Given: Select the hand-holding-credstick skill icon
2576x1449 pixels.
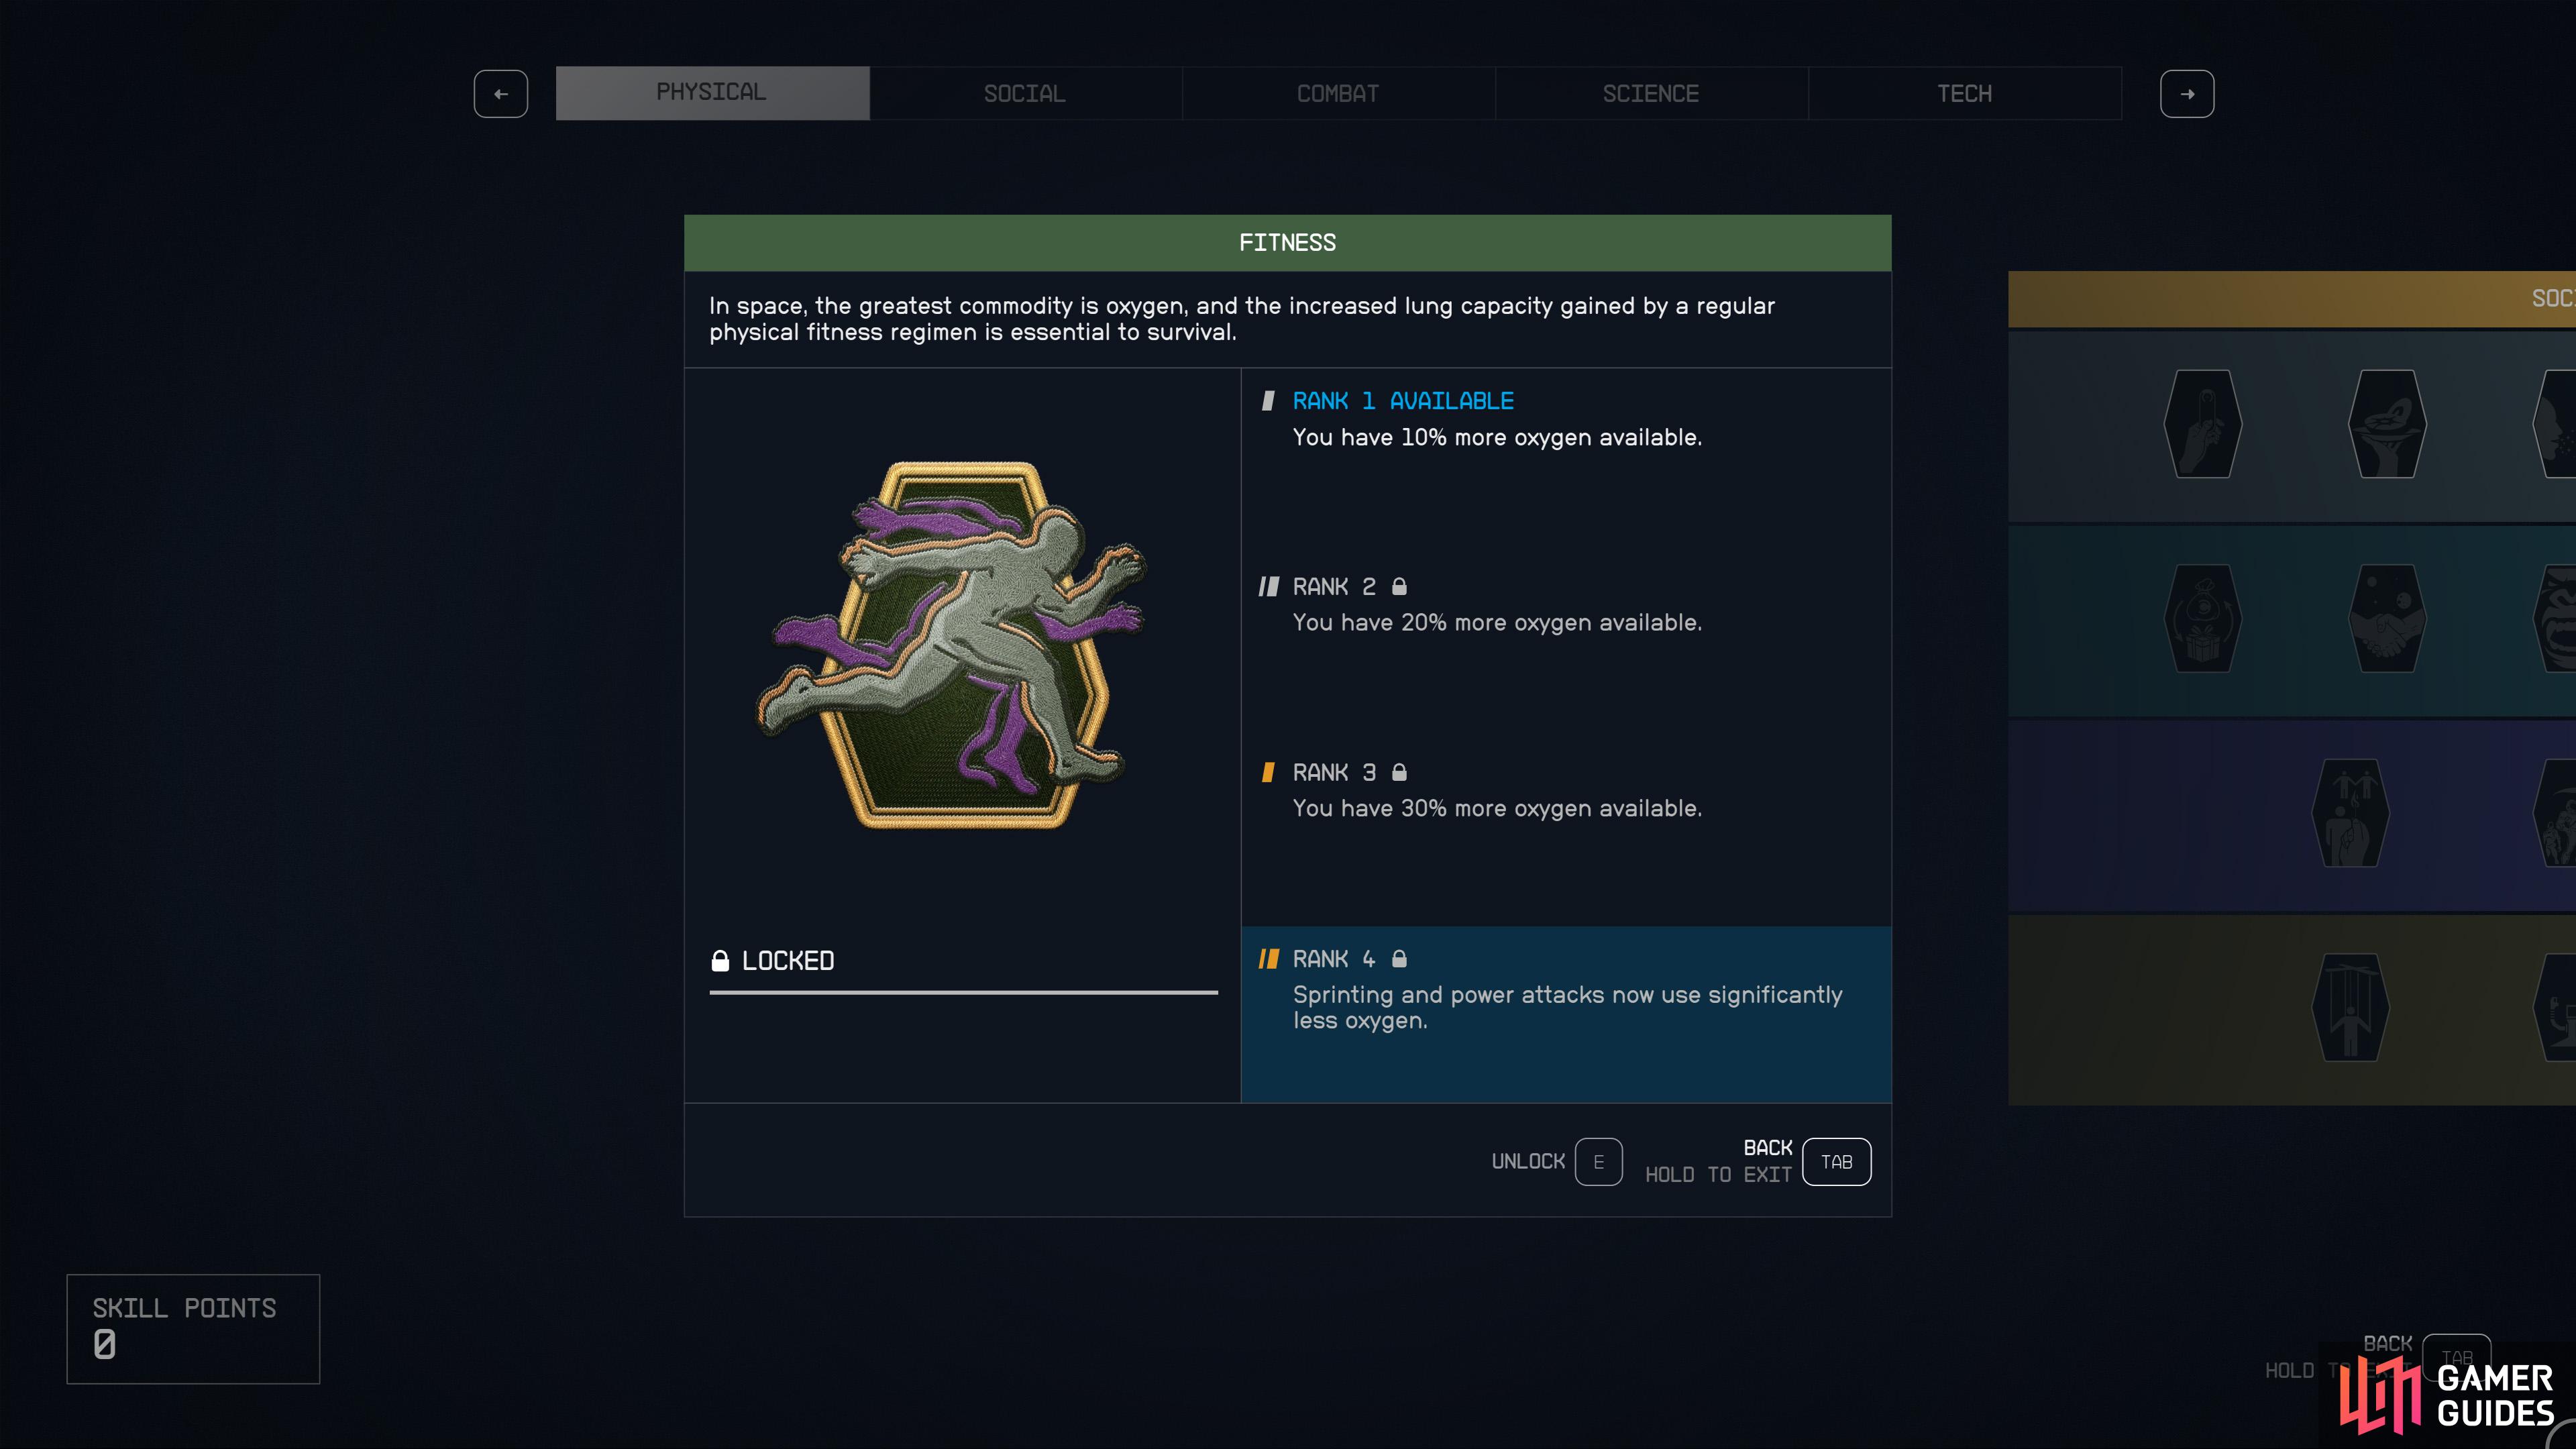Looking at the screenshot, I should click(x=2203, y=424).
